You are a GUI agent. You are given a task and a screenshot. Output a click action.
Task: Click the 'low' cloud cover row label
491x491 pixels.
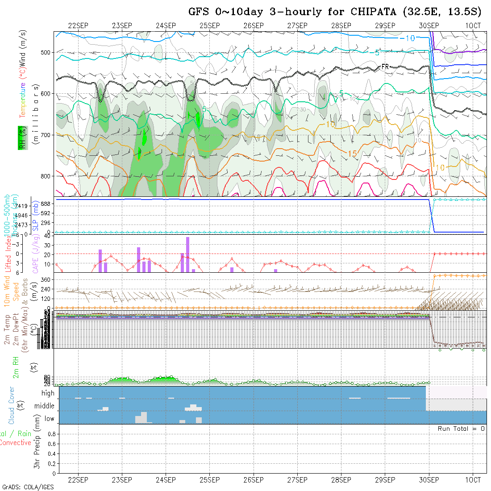pyautogui.click(x=49, y=419)
